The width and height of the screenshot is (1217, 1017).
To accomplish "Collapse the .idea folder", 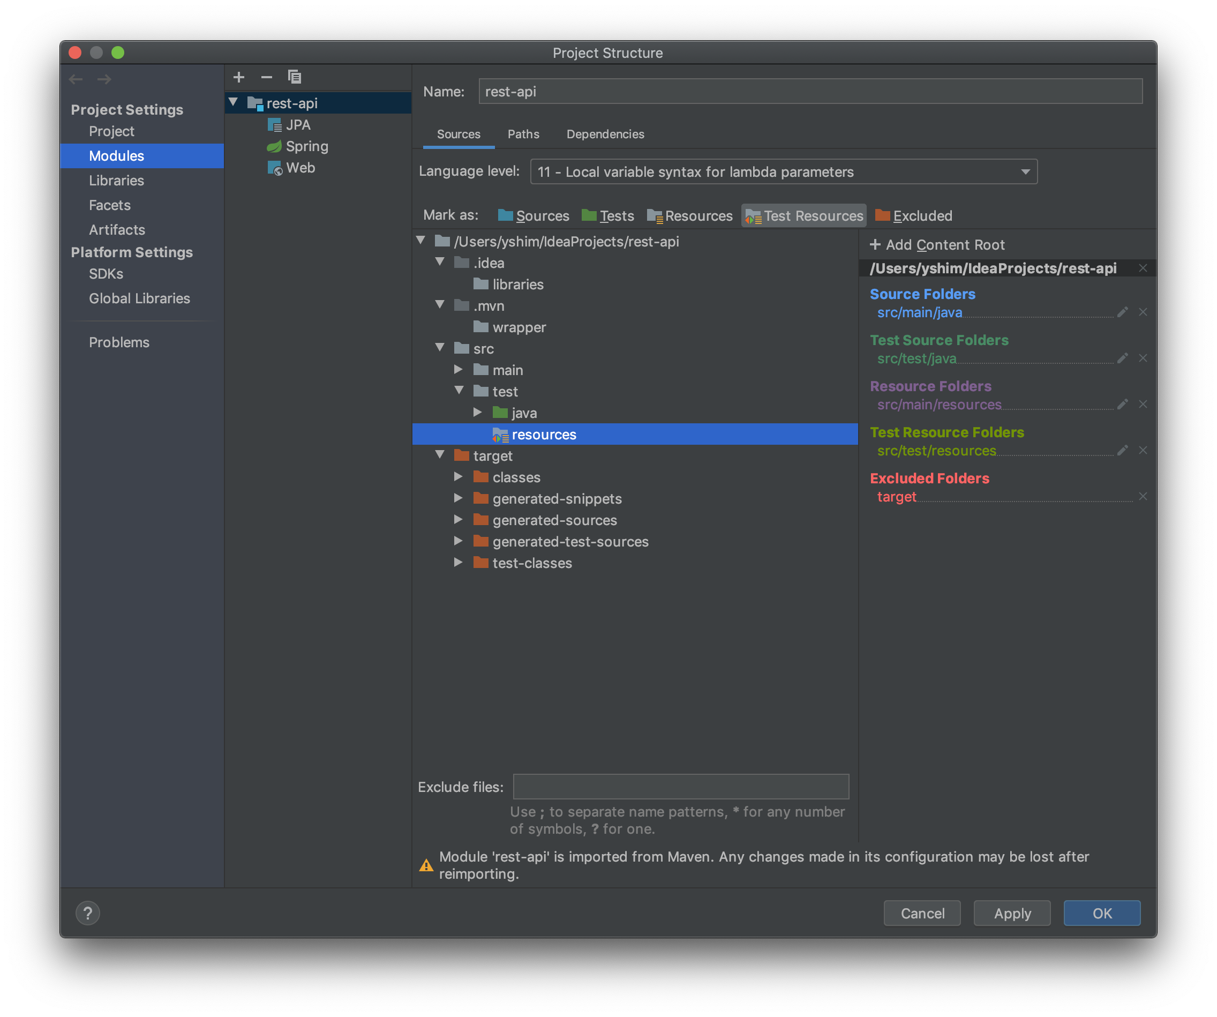I will point(440,262).
